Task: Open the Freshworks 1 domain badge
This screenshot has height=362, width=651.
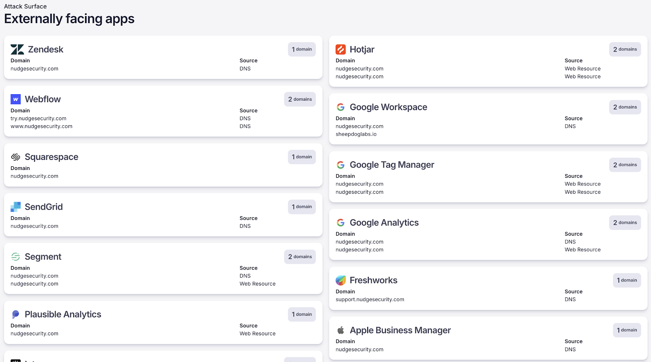Action: 627,280
